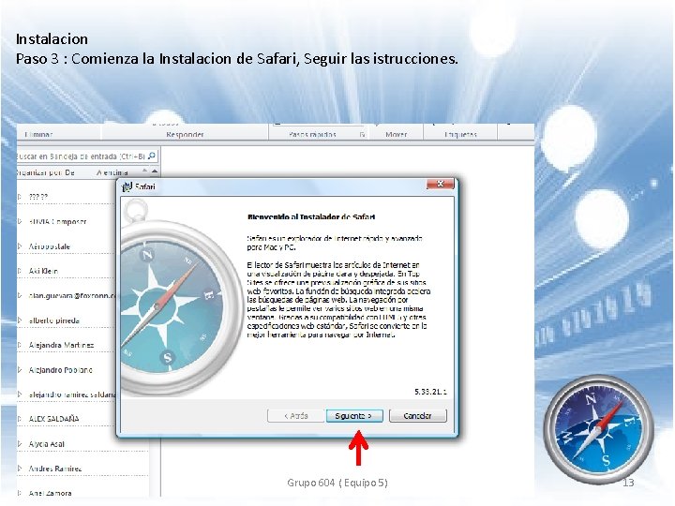Select the 'alejandro ramirez saldana' sender row
The image size is (675, 506).
(67, 394)
